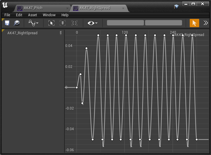Viewport: 211px width, 155px height.
Task: Click the AK47_RightSpread label in graph
Action: (189, 35)
